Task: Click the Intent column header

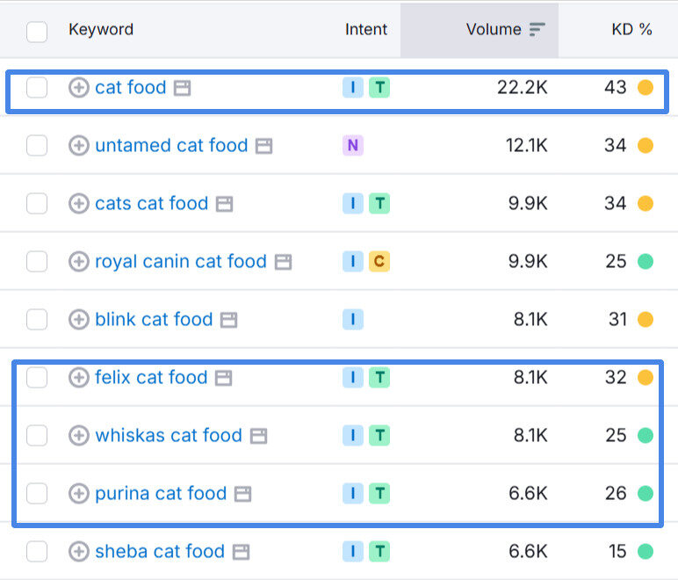Action: pos(365,29)
